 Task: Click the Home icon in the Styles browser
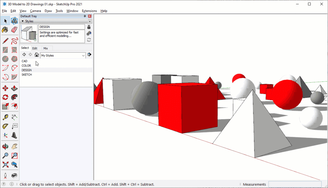point(37,55)
